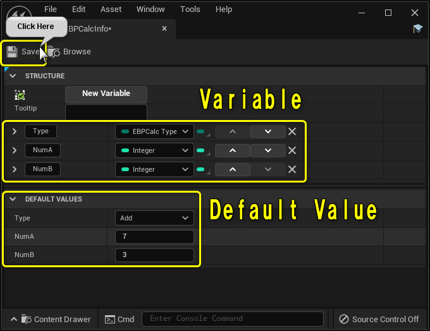Move NumA variable up
The width and height of the screenshot is (430, 331).
pos(233,150)
